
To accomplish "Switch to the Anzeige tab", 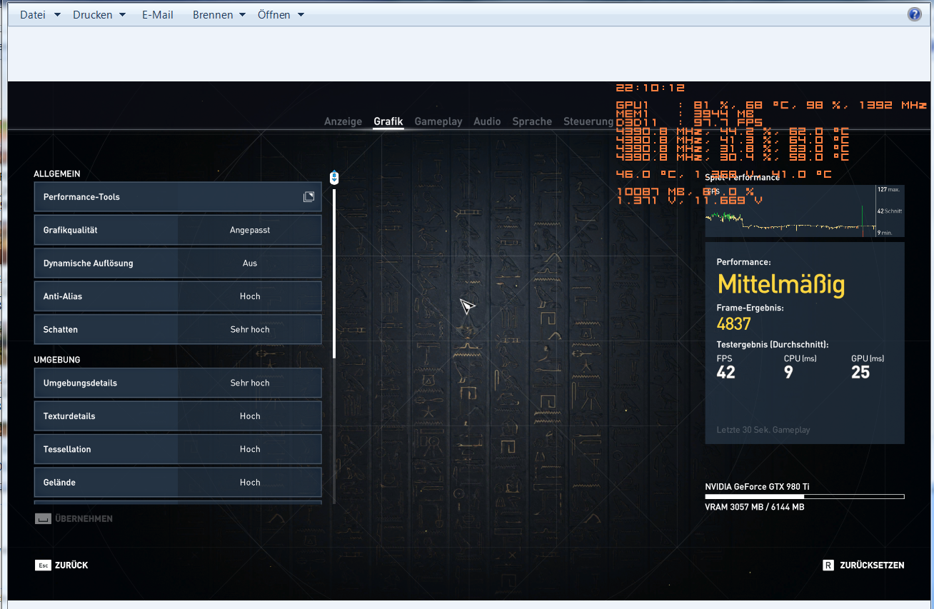I will [x=343, y=122].
